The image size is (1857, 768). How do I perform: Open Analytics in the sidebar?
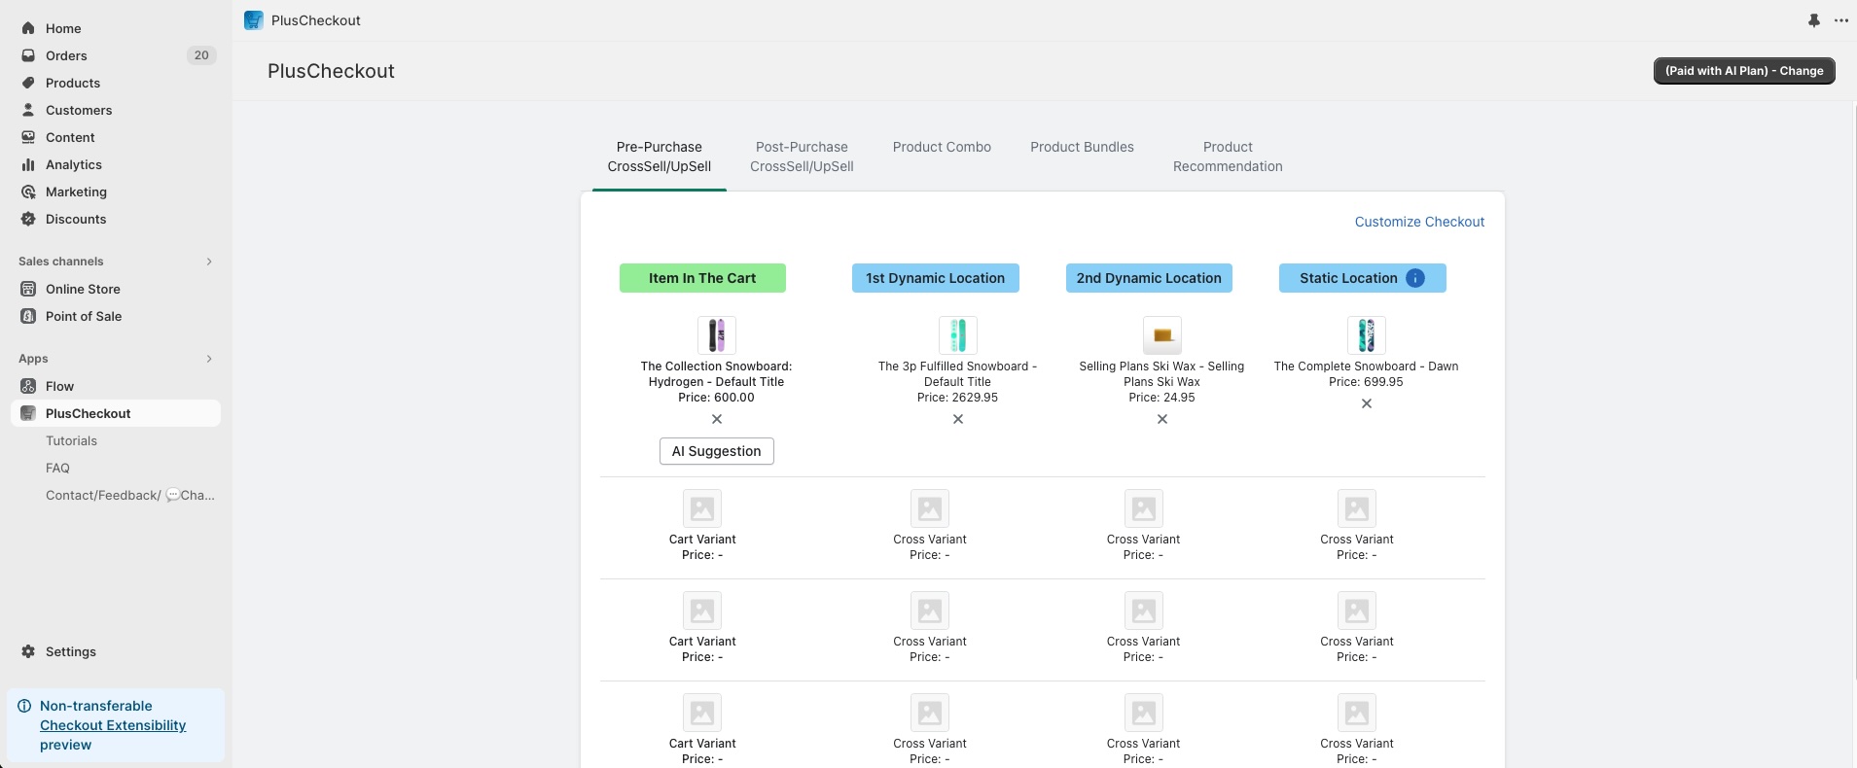(74, 164)
